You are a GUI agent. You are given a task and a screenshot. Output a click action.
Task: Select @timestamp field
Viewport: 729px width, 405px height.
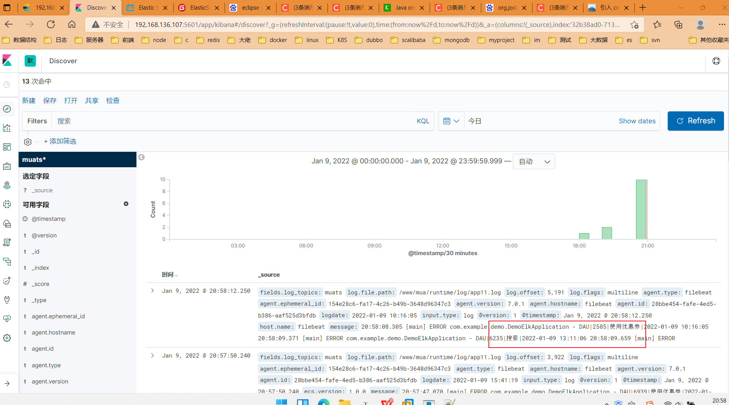pos(49,219)
